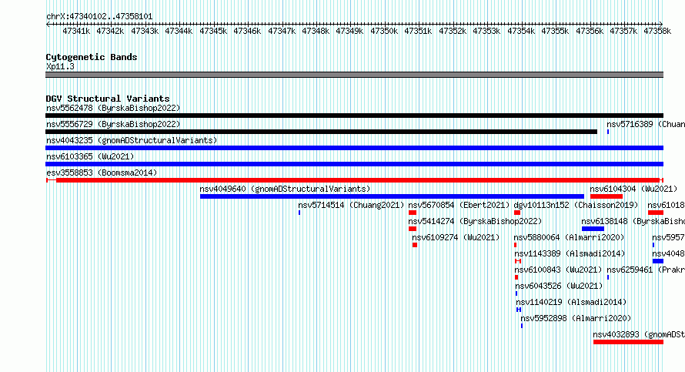Select the esv3558853 (Boomsma2014) red variant bar

[x=354, y=180]
